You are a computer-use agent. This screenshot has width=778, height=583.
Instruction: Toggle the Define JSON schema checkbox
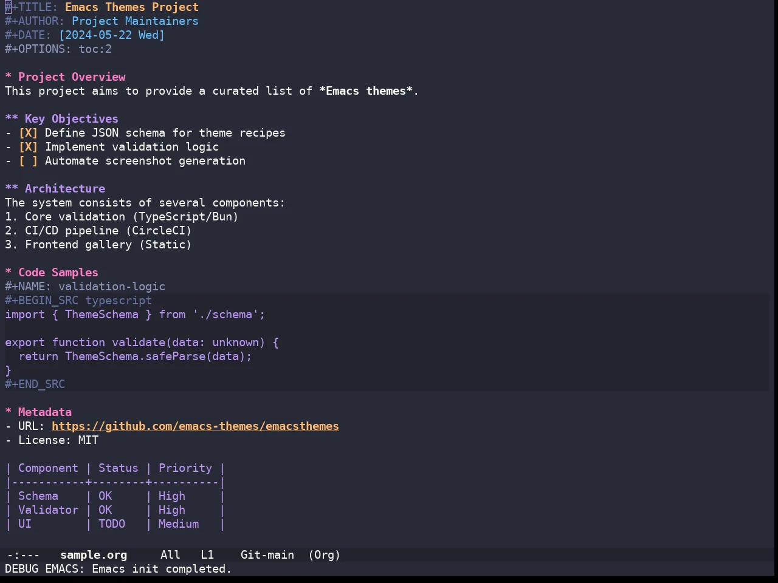tap(28, 133)
